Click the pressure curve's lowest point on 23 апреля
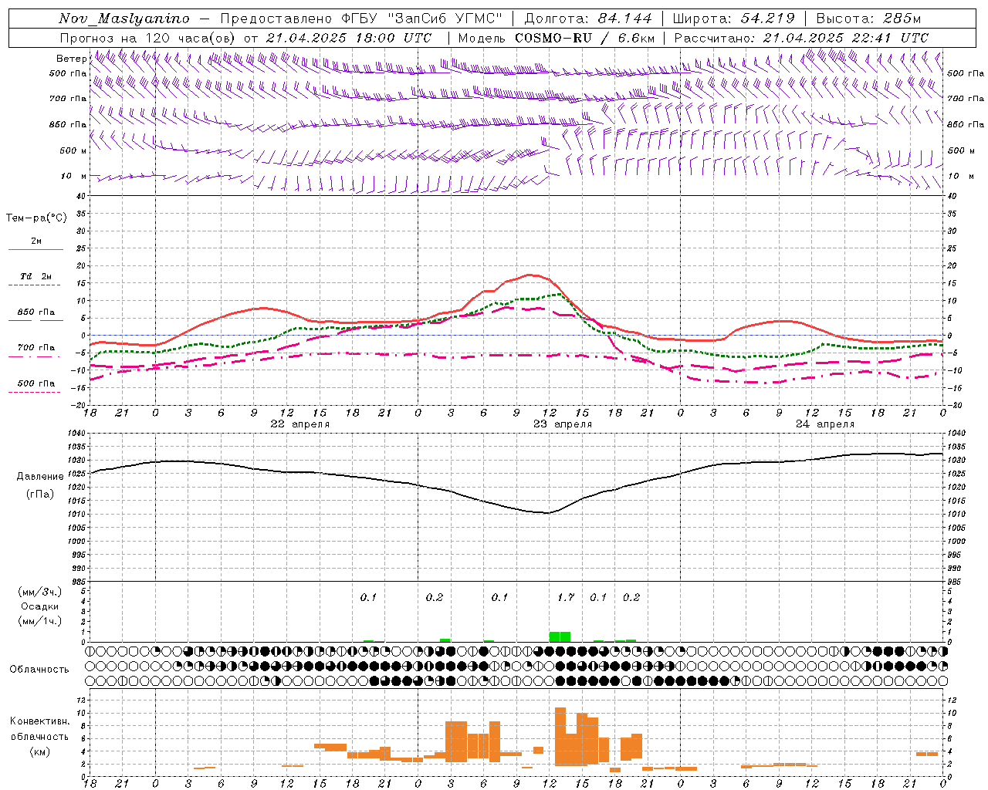Screen dimensions: 988x790 pyautogui.click(x=547, y=512)
